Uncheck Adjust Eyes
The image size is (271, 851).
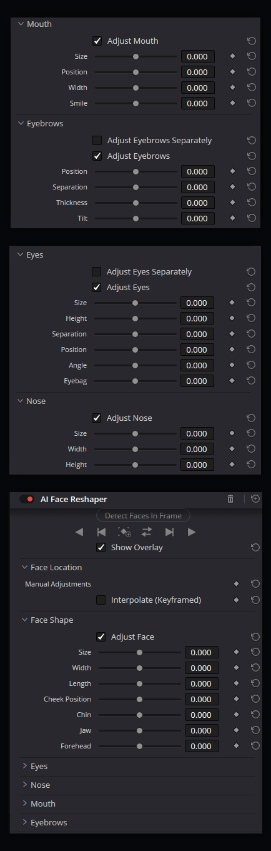pos(97,287)
